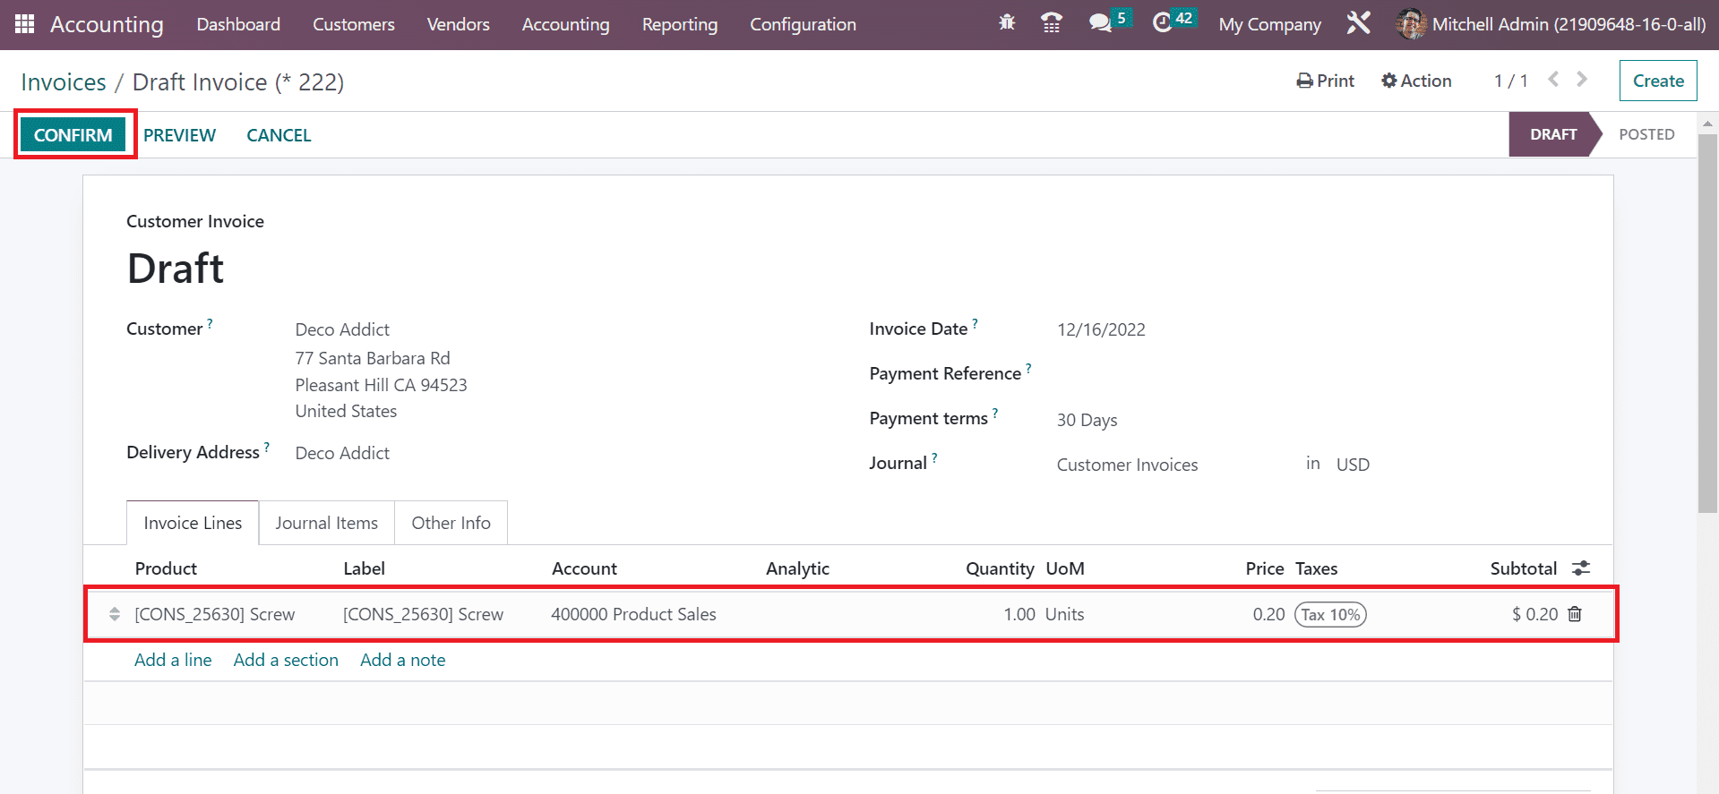Delete the Screw invoice line
This screenshot has height=794, width=1719.
tap(1575, 614)
